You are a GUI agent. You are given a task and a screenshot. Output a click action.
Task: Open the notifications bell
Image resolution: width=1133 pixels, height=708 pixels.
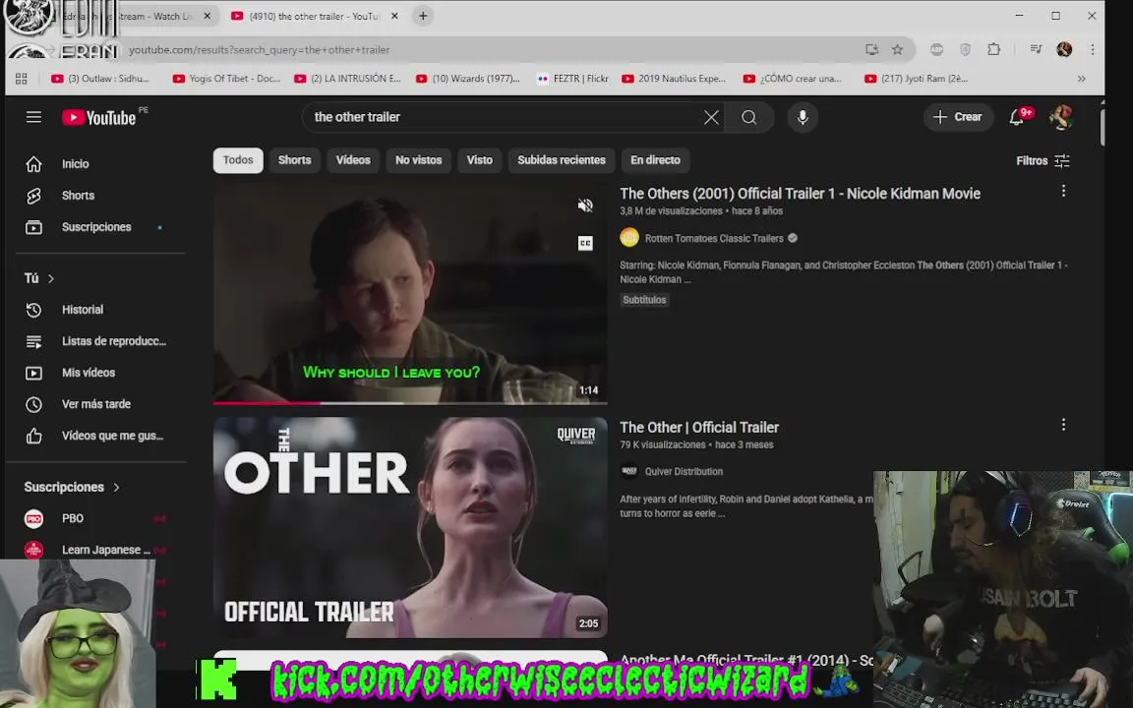(x=1017, y=117)
